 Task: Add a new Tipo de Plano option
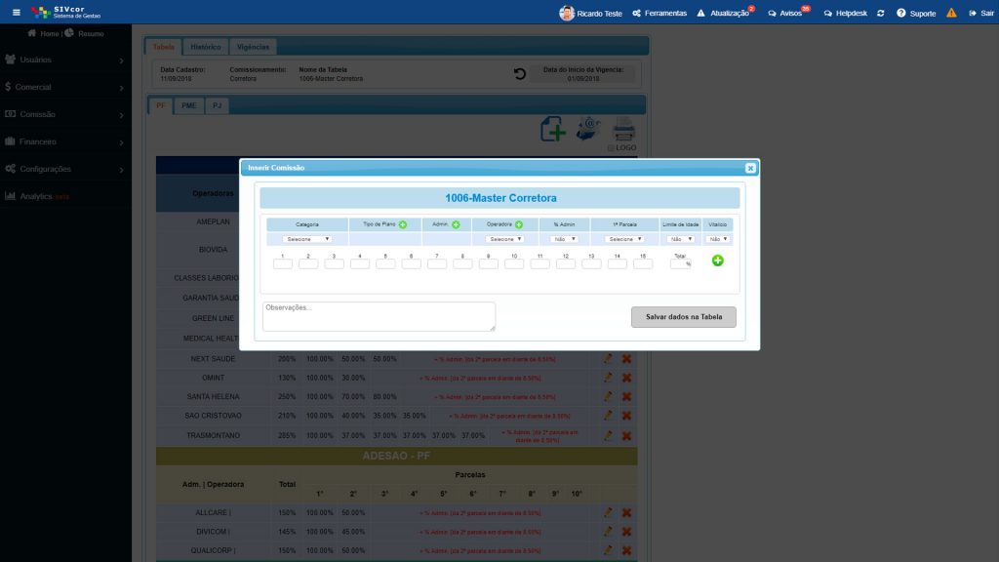click(403, 225)
